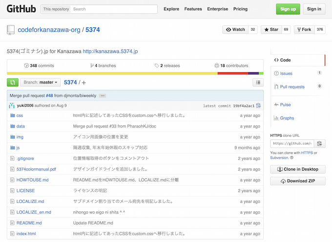Open the latest commit 19bf4a2ac1 hash

[244, 106]
